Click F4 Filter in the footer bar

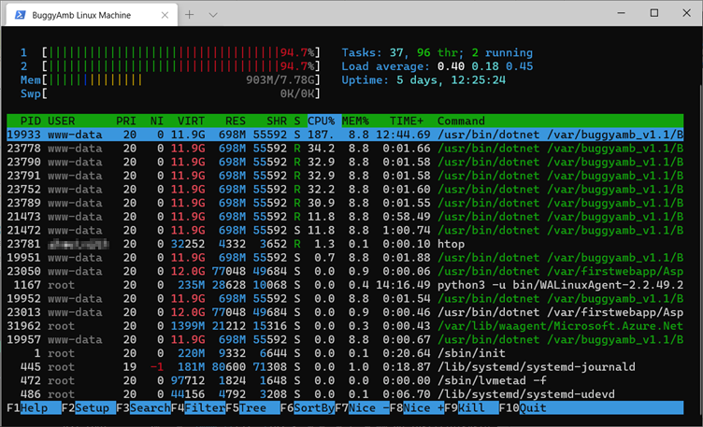click(198, 407)
